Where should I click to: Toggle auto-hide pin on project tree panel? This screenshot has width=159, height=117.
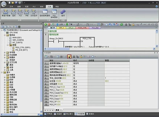click(x=41, y=24)
